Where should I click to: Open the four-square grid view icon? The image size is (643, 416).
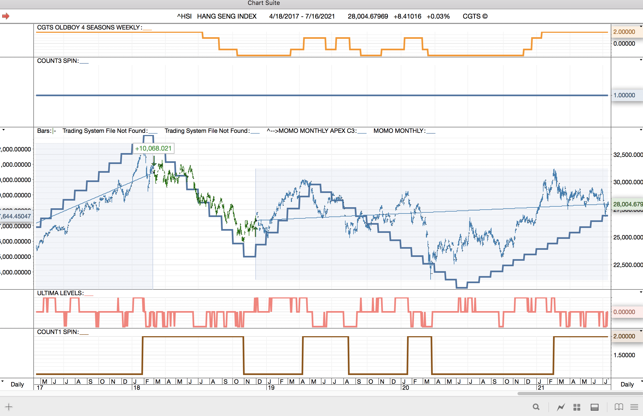point(577,407)
